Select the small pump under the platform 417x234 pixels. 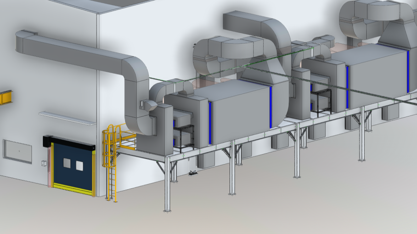pyautogui.click(x=193, y=173)
